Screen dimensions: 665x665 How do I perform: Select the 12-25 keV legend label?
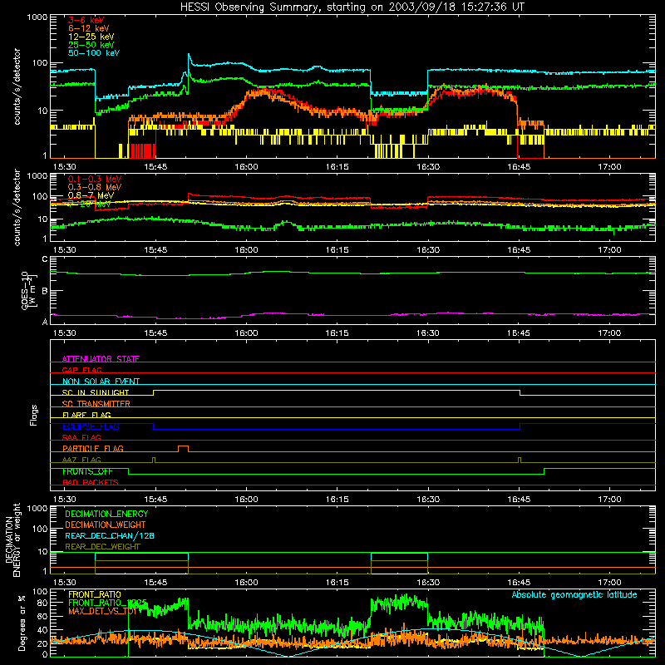[91, 37]
